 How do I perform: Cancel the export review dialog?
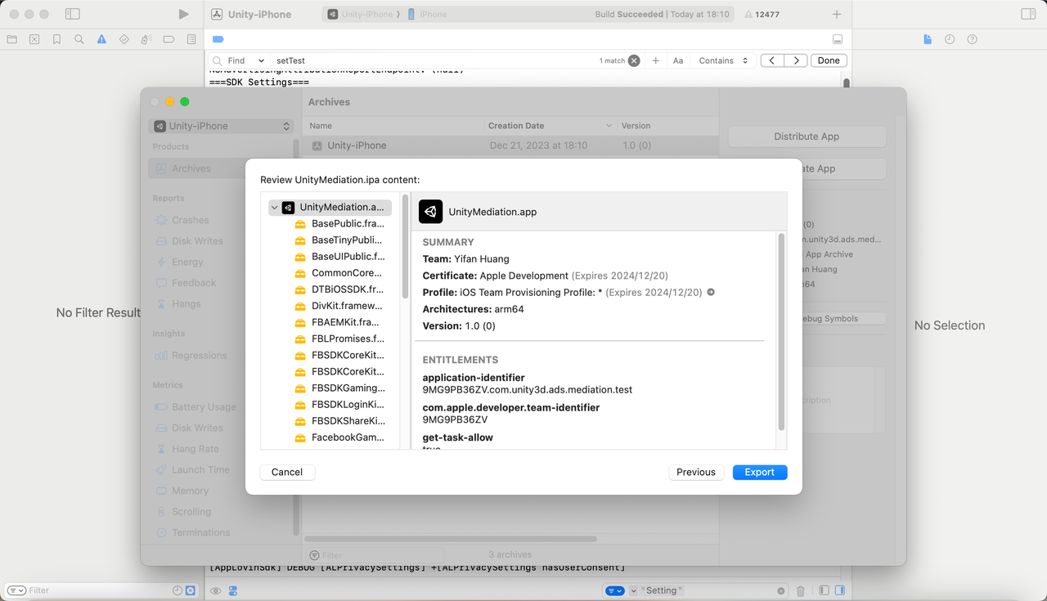pyautogui.click(x=287, y=472)
